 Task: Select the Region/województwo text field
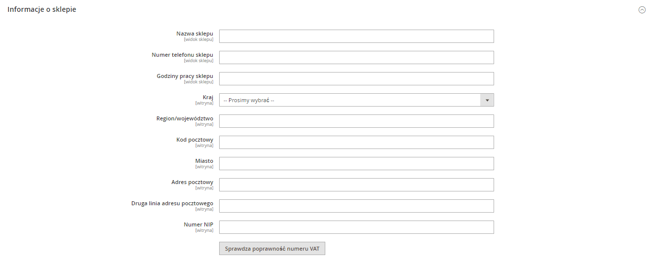pyautogui.click(x=356, y=121)
